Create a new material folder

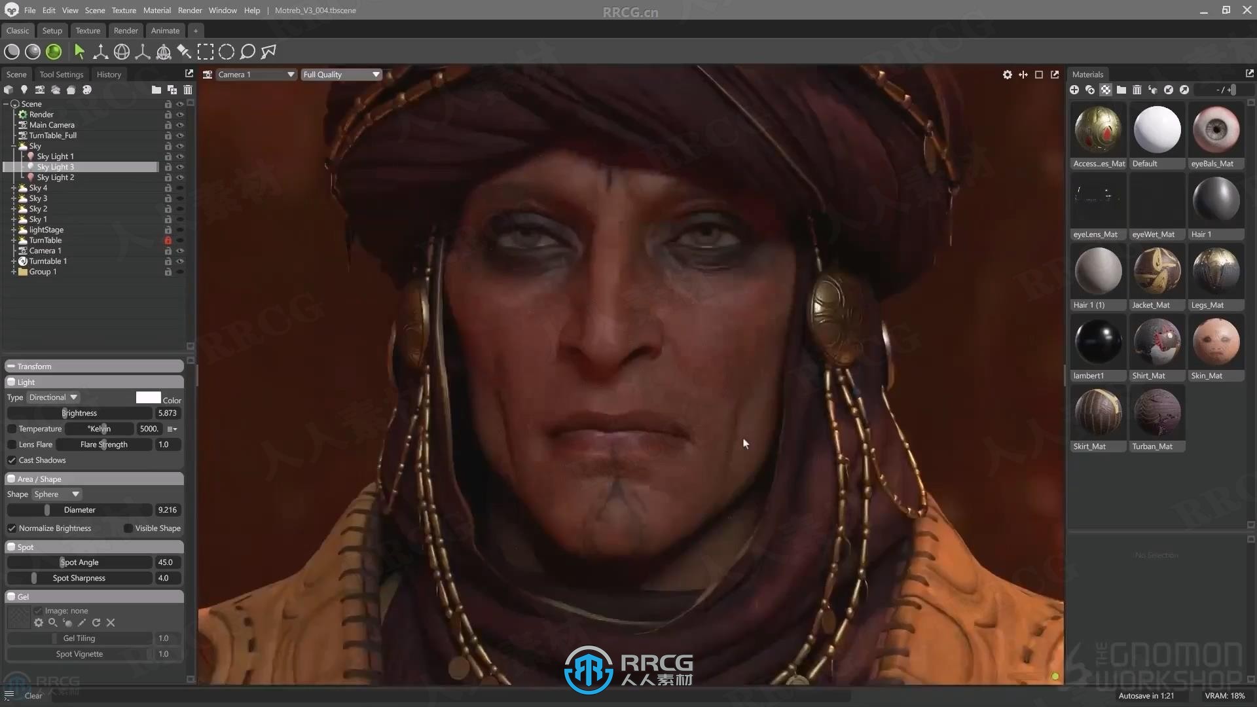coord(1121,90)
